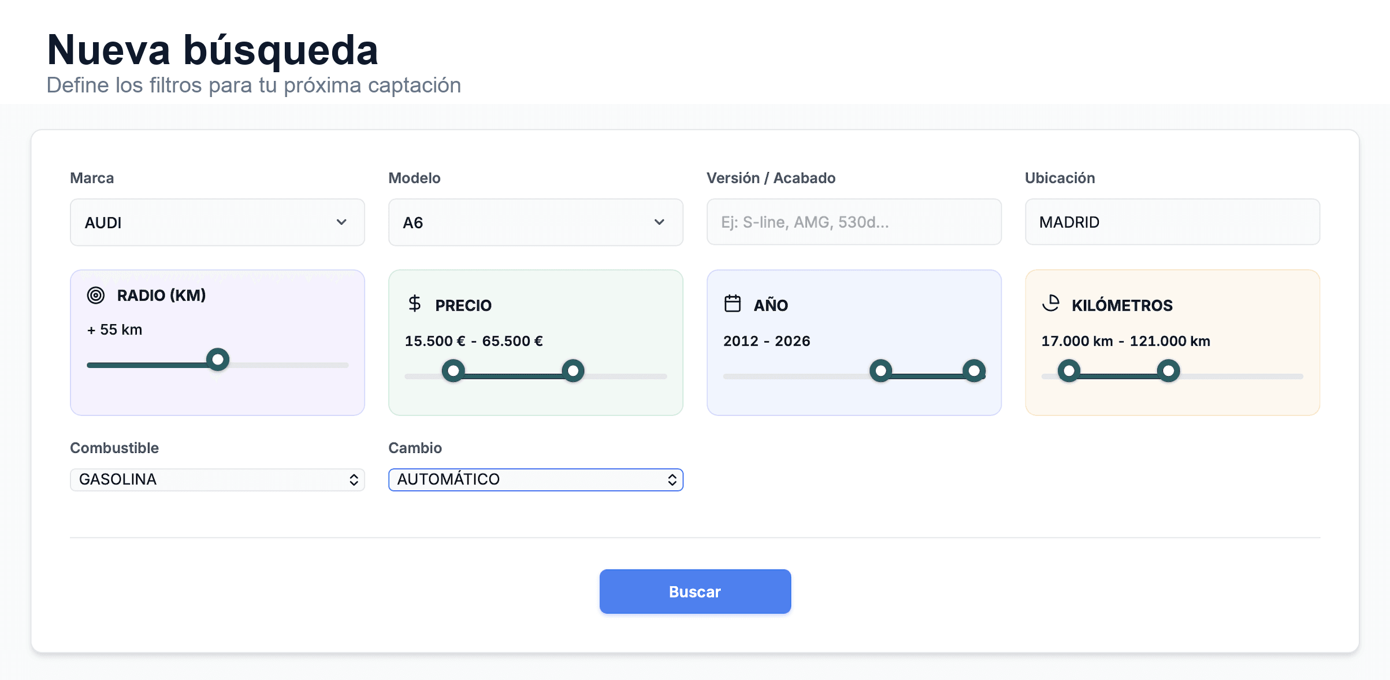Click the Versión / Acabado input field

point(854,222)
